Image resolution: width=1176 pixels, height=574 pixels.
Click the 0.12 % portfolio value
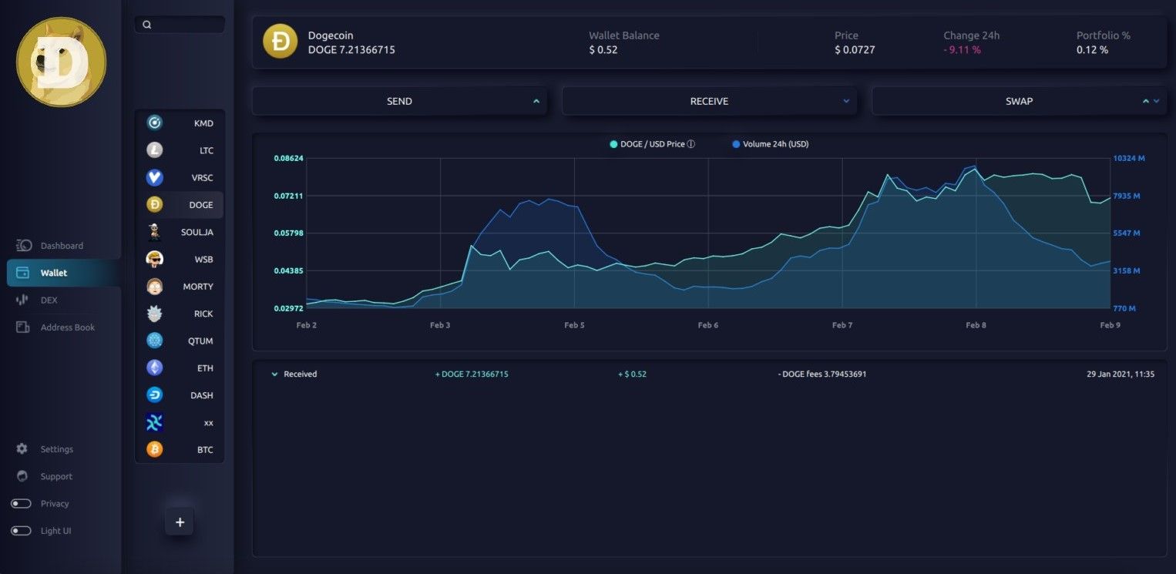(1092, 50)
